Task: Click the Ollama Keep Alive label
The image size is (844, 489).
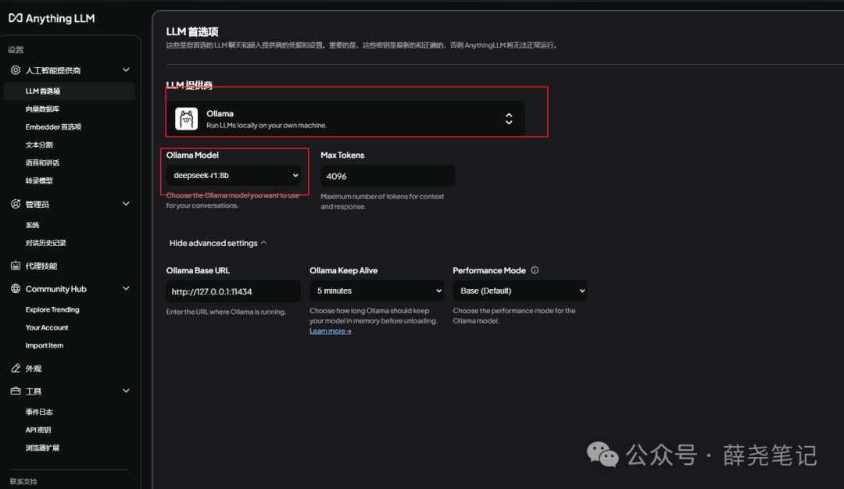Action: point(343,270)
